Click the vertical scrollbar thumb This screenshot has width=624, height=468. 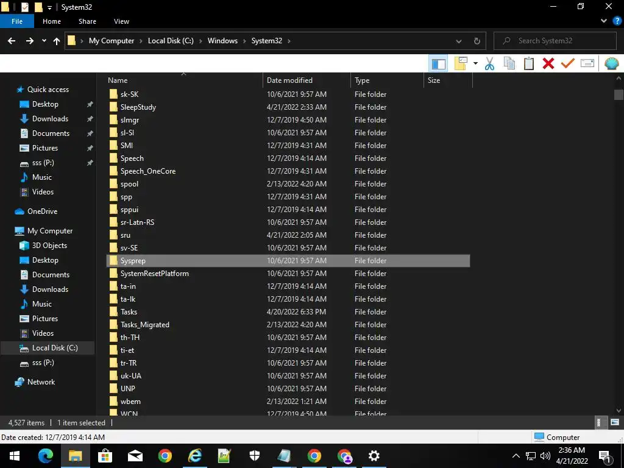click(619, 94)
